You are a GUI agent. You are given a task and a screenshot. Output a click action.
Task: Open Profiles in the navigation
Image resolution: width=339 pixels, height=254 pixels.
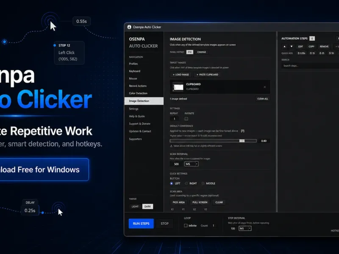[x=133, y=64]
